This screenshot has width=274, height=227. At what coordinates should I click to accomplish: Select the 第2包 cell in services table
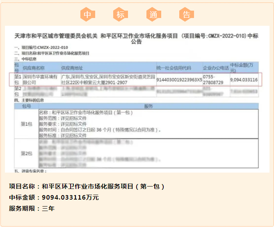point(26,153)
